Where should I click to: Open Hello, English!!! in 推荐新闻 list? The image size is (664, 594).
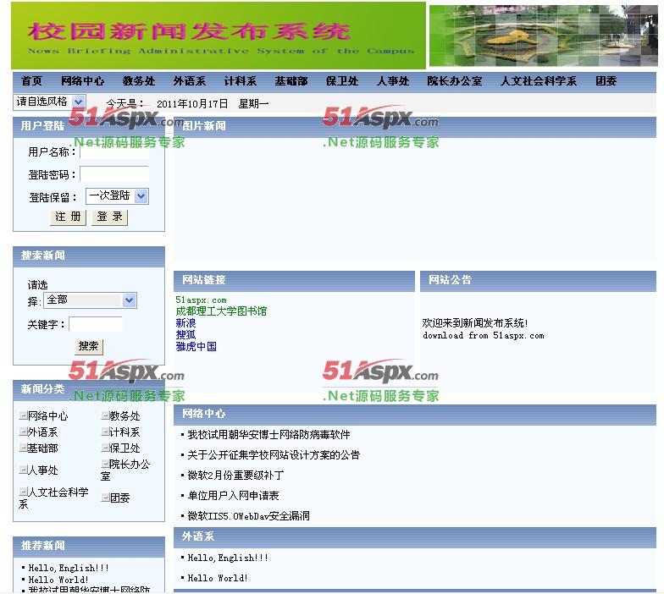coord(69,568)
